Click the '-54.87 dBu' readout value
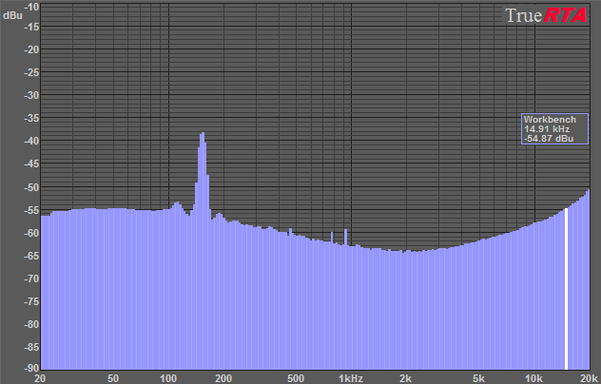 (549, 139)
